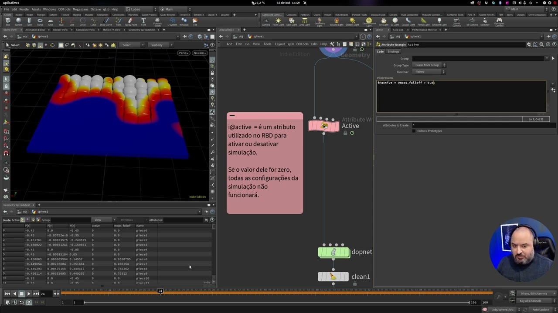Open the View dropdown in Geometry Spreadsheet
Screen dimensions: 558x313
(x=104, y=220)
